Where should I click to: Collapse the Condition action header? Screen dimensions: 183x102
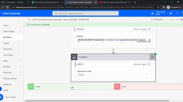[x=113, y=57]
